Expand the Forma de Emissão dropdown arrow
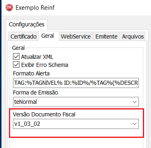 [x=134, y=102]
